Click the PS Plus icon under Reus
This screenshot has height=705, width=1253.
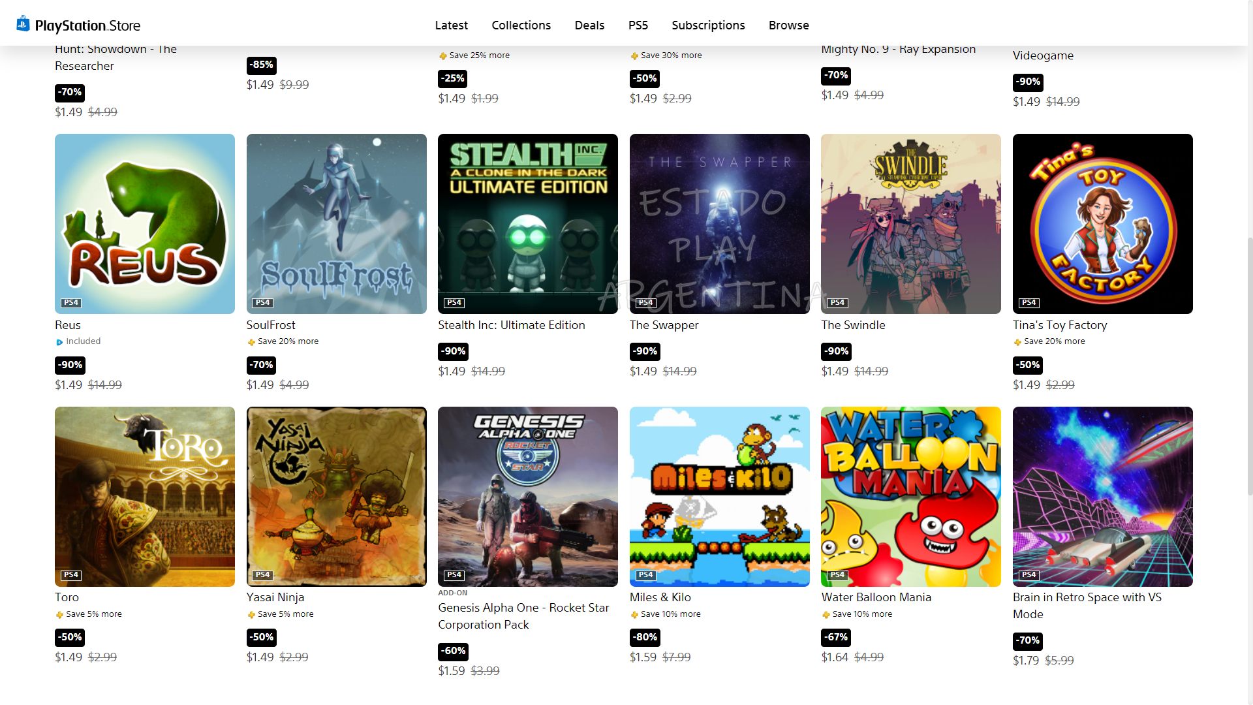click(x=59, y=342)
